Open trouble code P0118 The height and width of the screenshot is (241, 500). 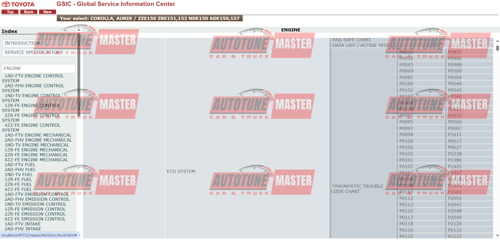click(406, 224)
